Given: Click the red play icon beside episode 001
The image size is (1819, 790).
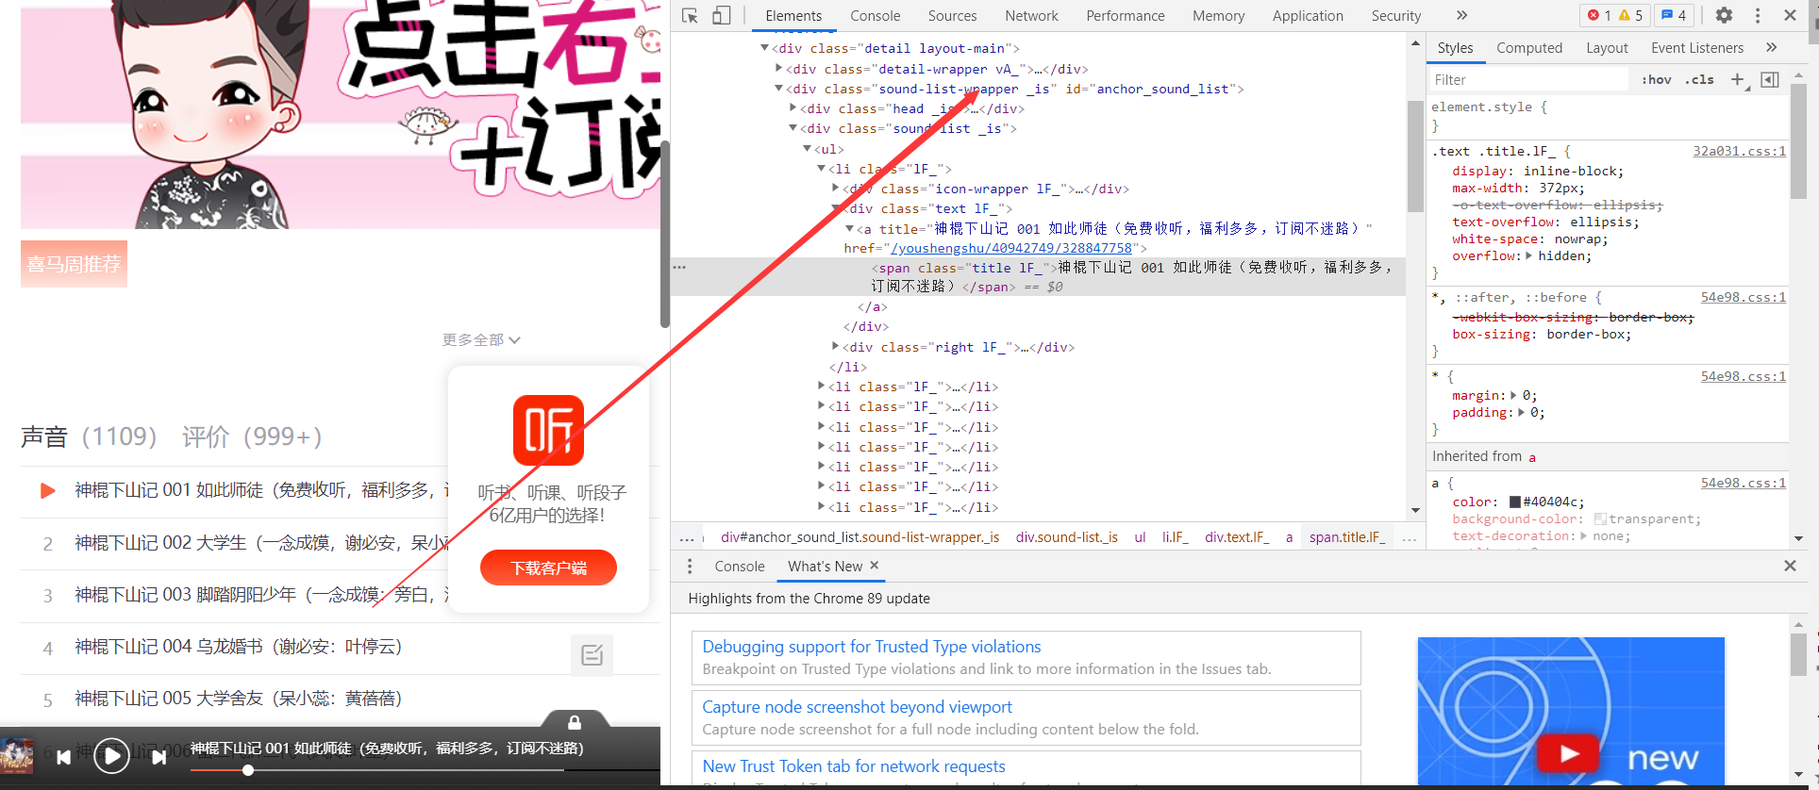Looking at the screenshot, I should pos(47,490).
